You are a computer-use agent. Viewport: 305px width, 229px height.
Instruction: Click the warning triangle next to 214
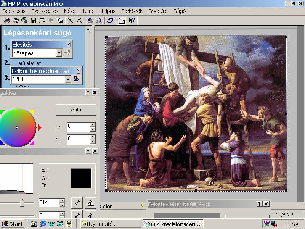(x=90, y=203)
